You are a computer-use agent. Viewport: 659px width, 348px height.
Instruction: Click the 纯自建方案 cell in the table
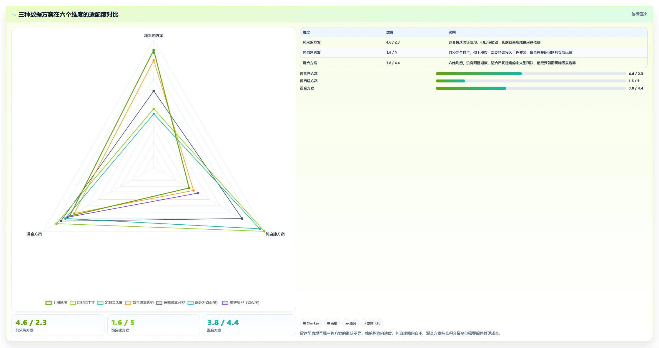click(312, 53)
